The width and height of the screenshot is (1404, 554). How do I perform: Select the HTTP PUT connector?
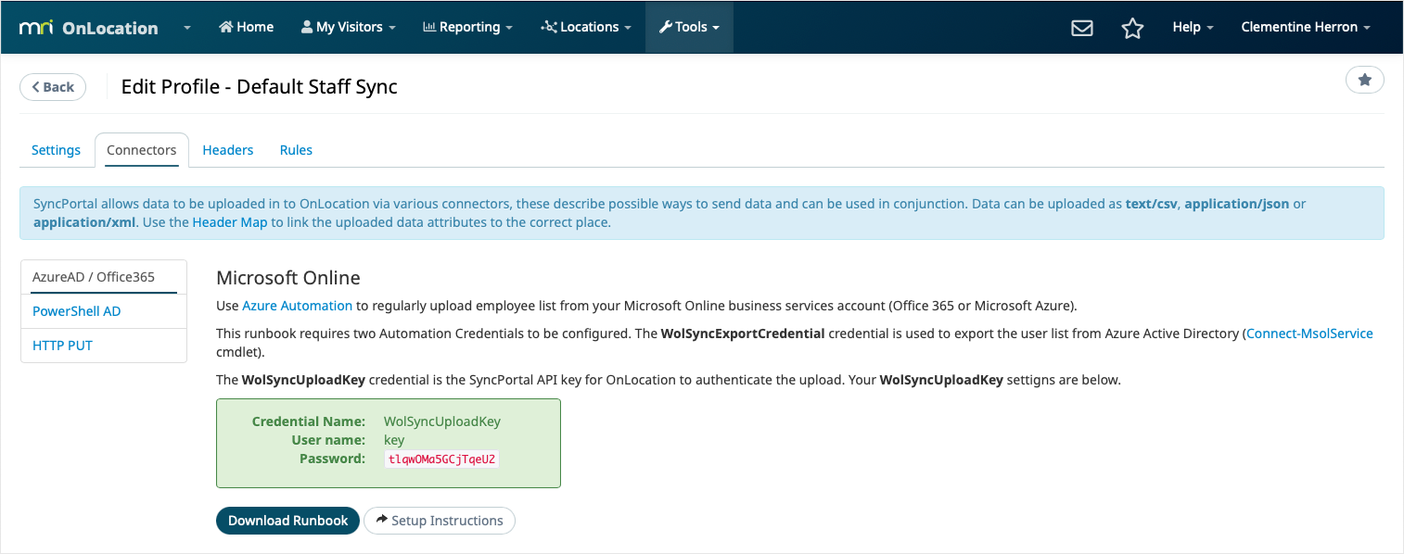103,346
